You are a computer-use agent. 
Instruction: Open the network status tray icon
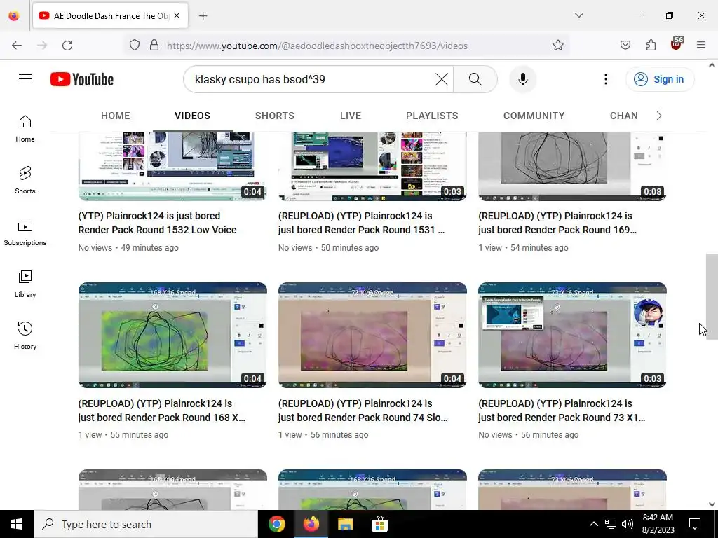[611, 524]
